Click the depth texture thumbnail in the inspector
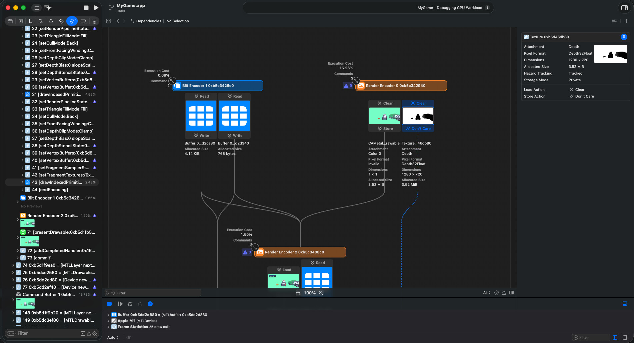 coord(610,54)
